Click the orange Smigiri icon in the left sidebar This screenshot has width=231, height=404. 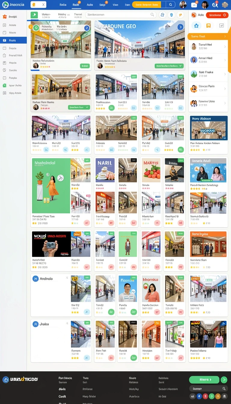pyautogui.click(x=5, y=17)
